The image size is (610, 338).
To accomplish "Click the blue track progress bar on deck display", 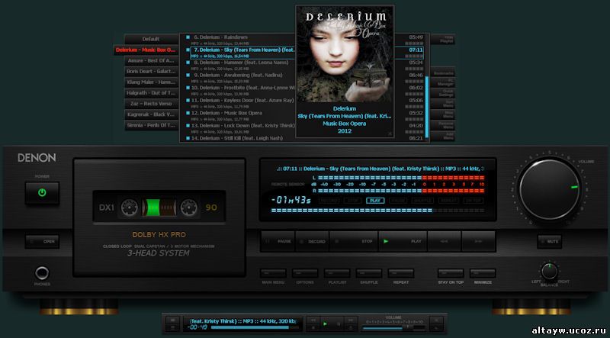I will pyautogui.click(x=377, y=211).
